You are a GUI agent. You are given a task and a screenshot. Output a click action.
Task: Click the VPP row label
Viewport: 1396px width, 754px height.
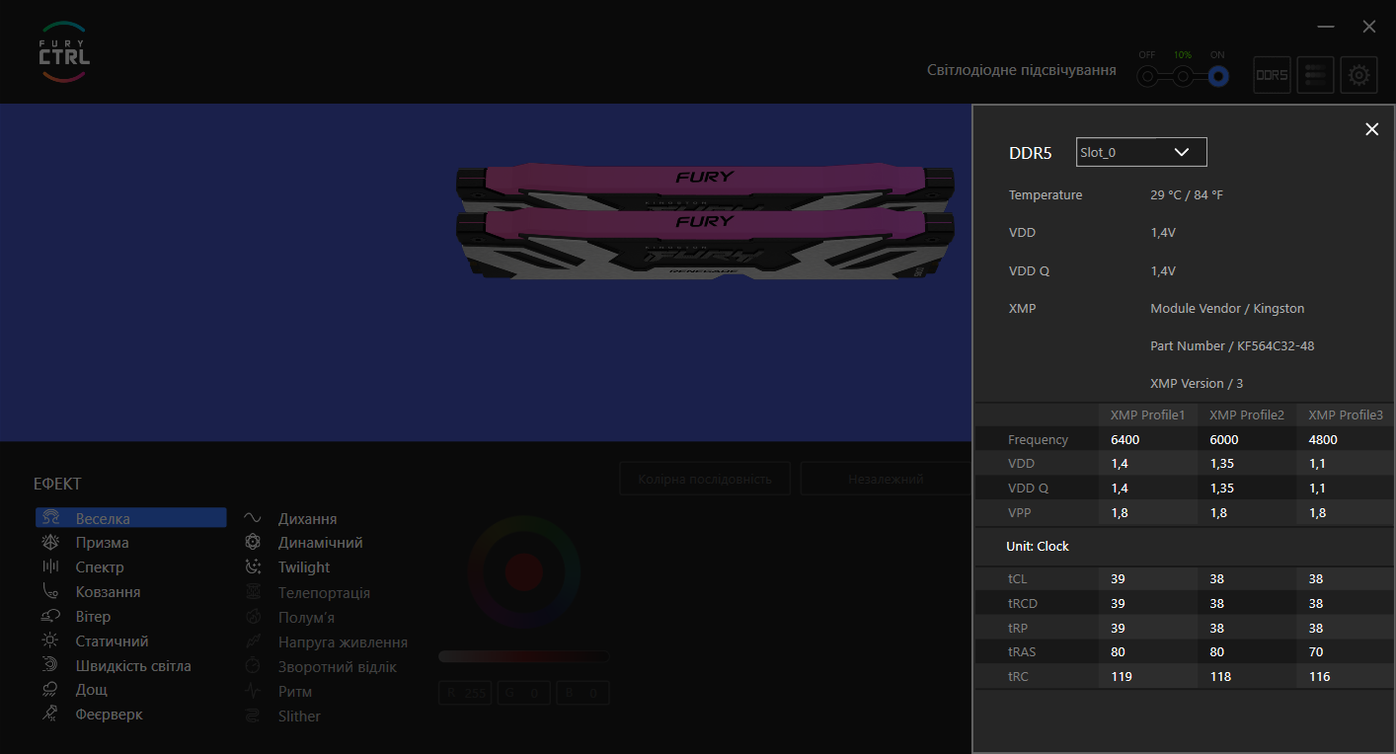[1020, 513]
